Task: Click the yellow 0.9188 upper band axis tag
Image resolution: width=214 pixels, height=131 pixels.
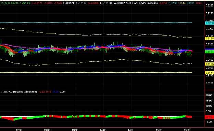Action: 210,39
